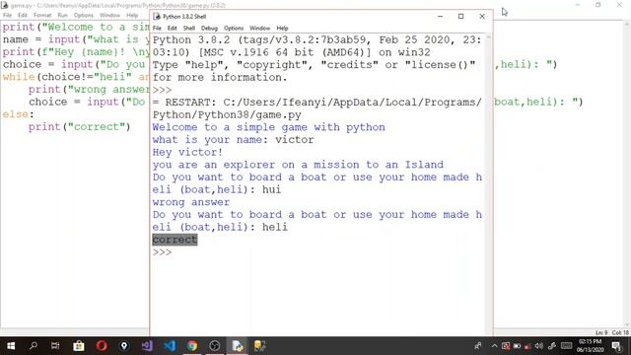Open Visual Studio from the taskbar
631x355 pixels.
tap(147, 346)
